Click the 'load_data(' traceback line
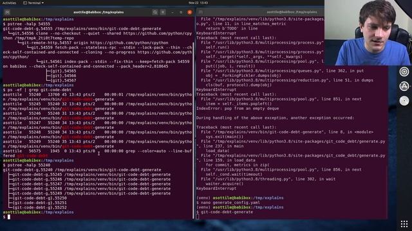The height and width of the screenshot is (231, 412). (x=218, y=151)
